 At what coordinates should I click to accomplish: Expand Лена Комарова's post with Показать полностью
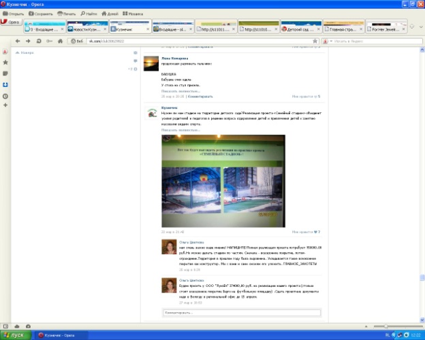[180, 91]
